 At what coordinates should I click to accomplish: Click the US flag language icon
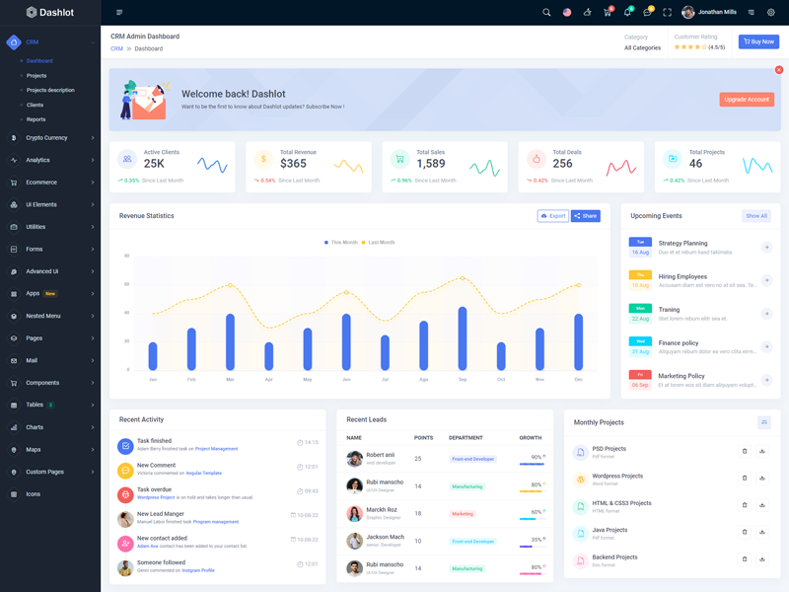click(567, 13)
